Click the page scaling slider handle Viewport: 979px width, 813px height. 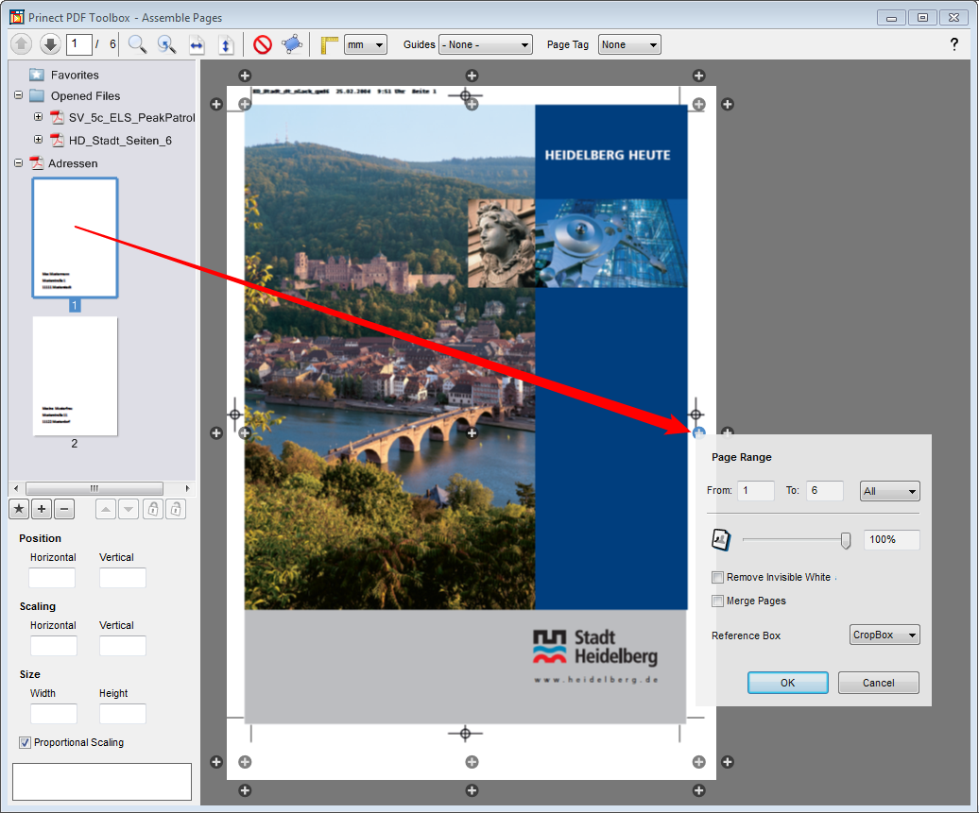[x=846, y=540]
